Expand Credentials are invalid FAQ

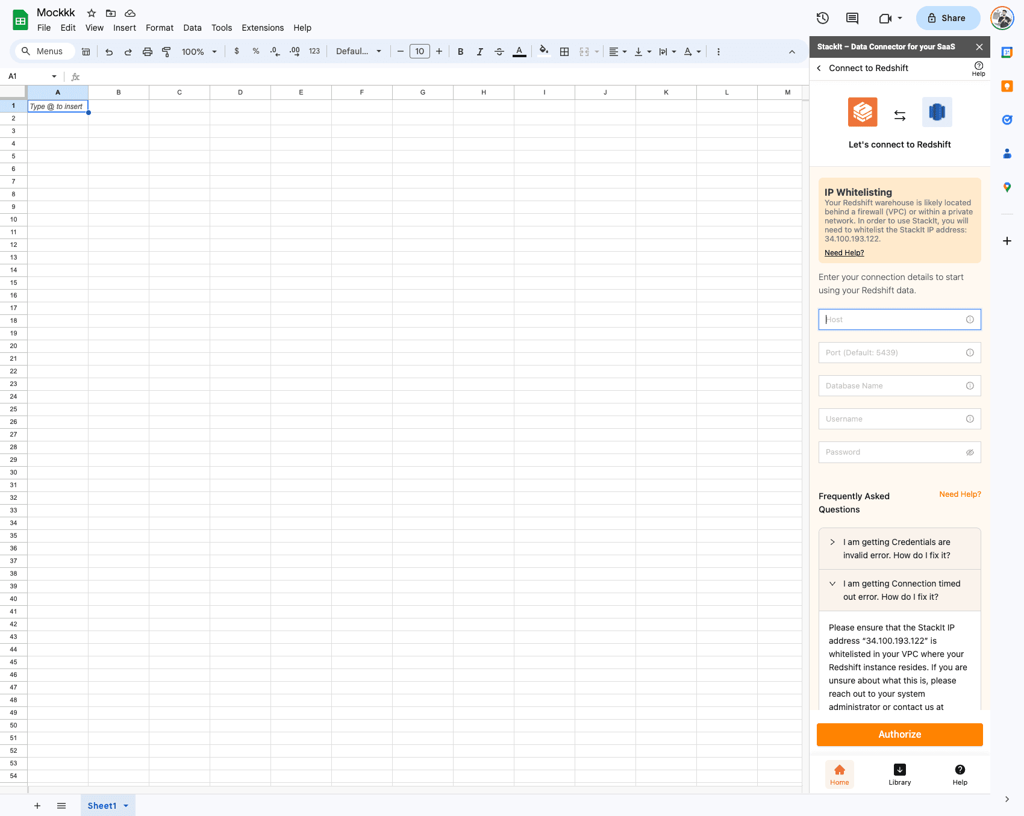click(900, 549)
